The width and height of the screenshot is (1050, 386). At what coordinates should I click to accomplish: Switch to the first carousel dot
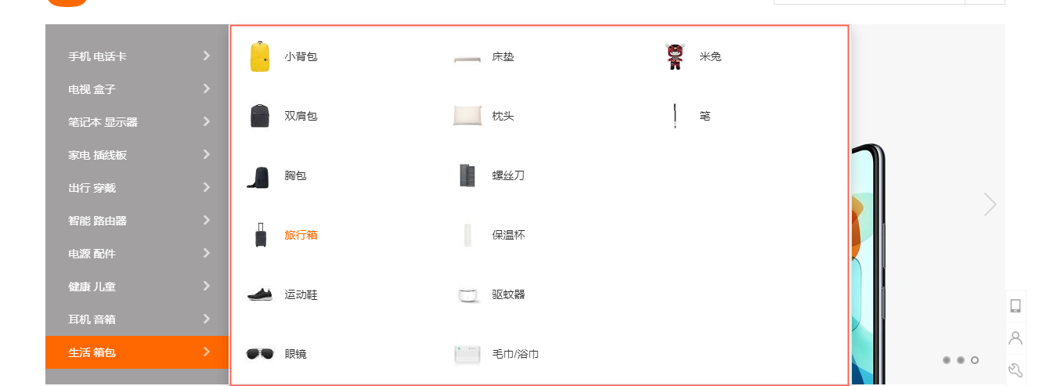point(947,360)
